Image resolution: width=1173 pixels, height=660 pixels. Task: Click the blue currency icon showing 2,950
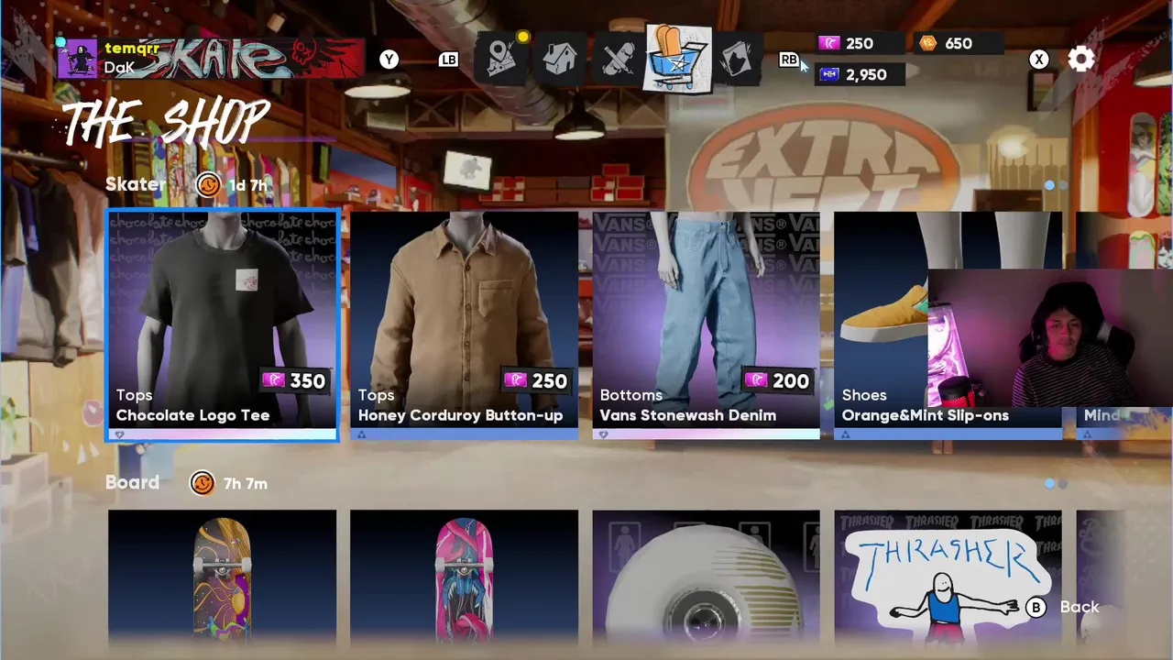(829, 74)
